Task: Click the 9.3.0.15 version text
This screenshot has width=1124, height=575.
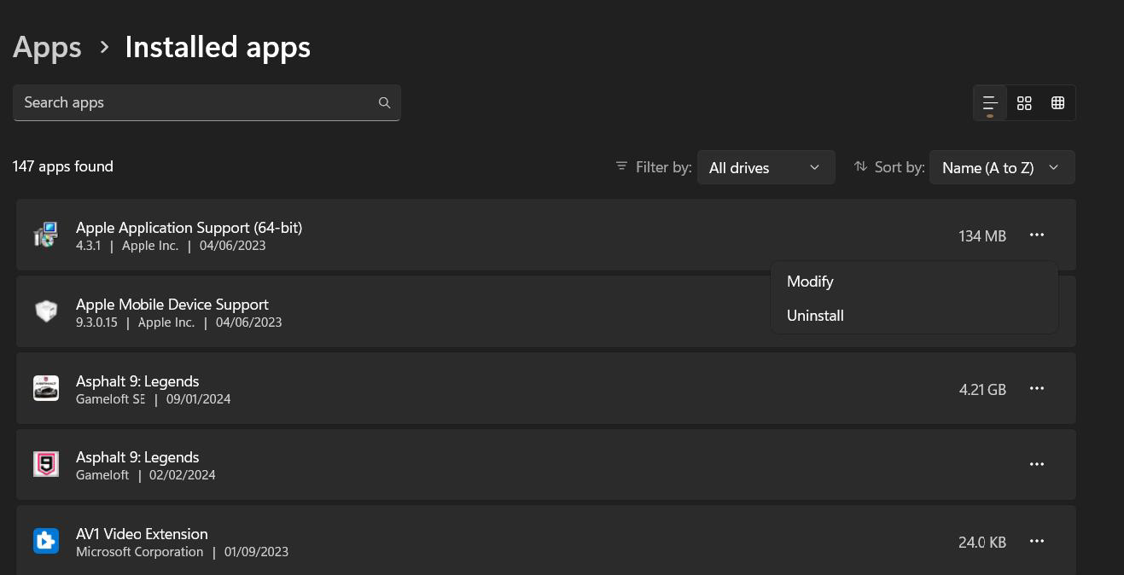Action: click(x=96, y=322)
